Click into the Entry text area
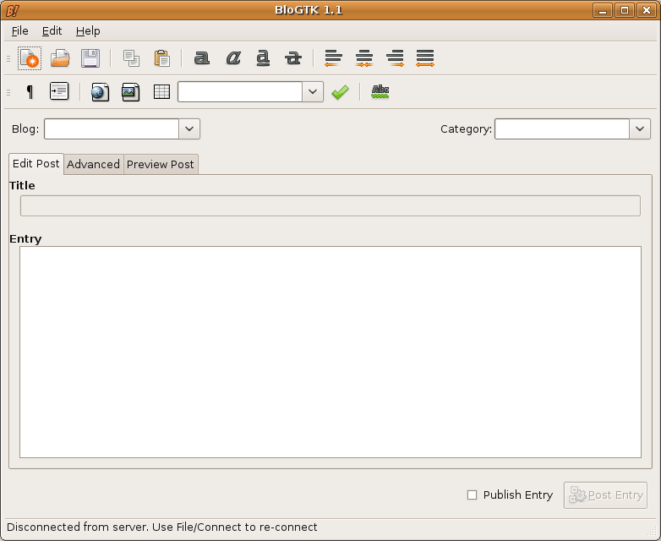 [330, 352]
